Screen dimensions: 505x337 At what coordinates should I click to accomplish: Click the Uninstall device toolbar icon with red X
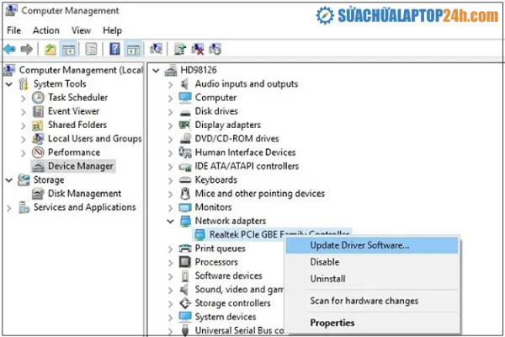point(198,49)
